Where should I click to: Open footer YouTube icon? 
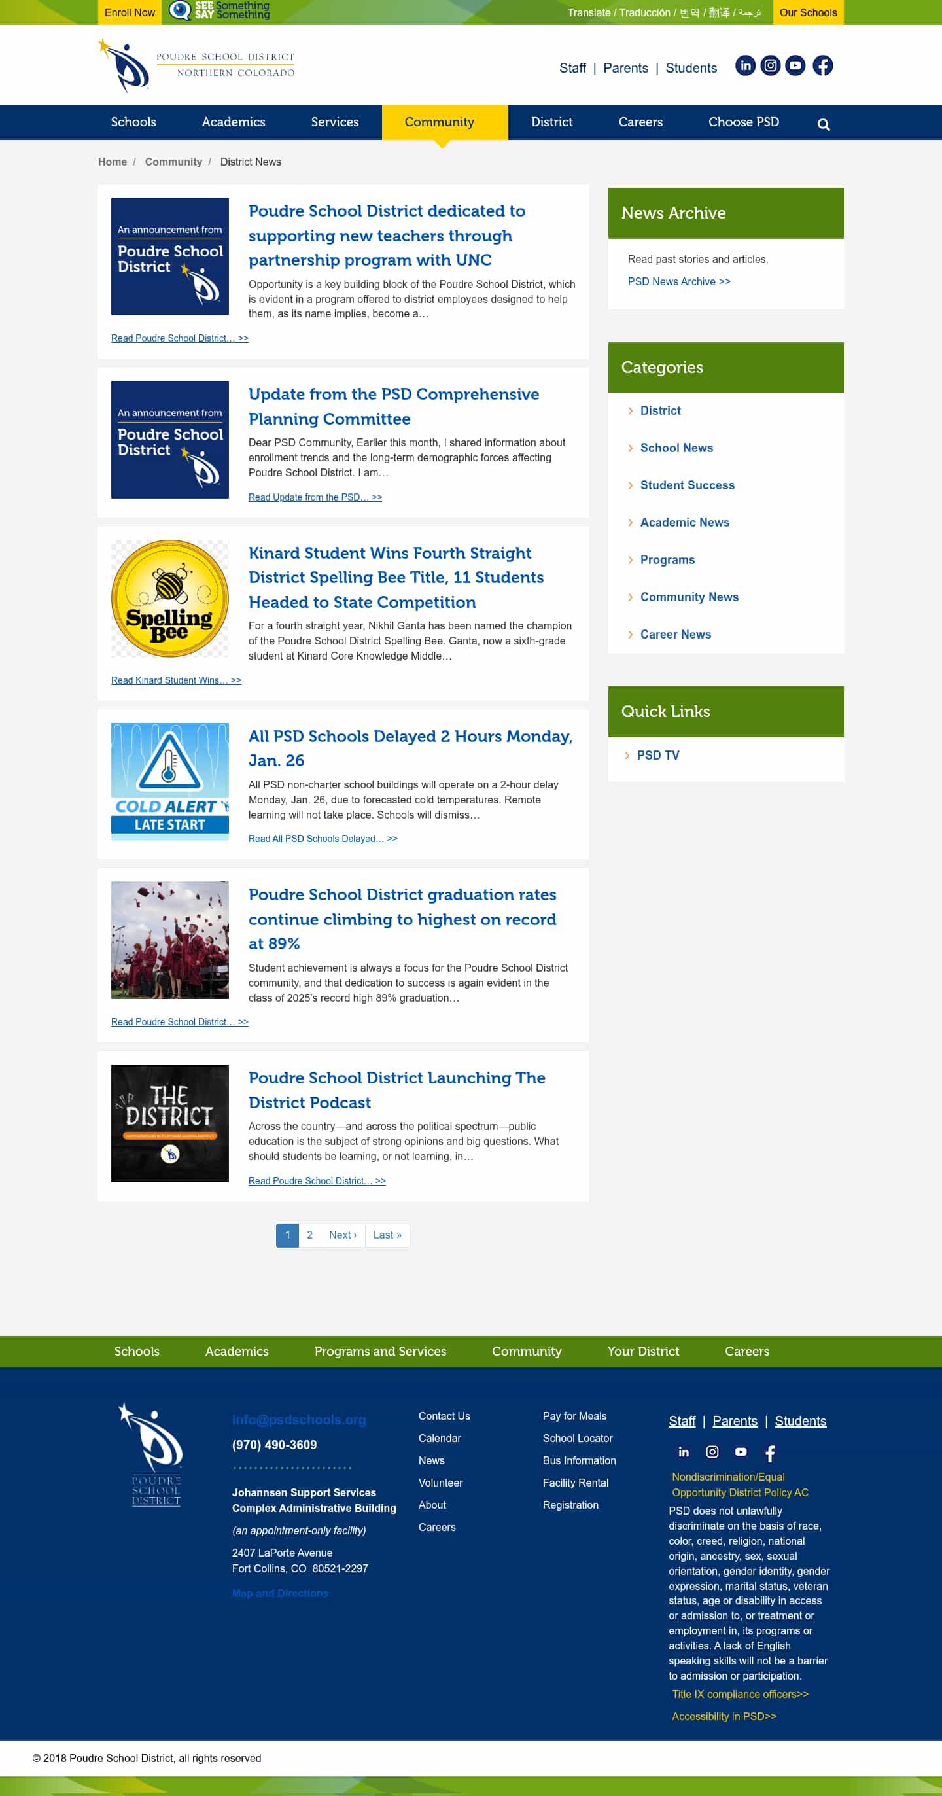coord(741,1452)
